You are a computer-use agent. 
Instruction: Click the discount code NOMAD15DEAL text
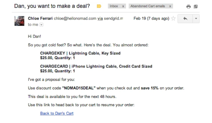[79, 88]
